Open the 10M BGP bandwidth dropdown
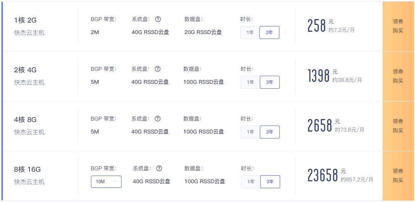415x202 pixels. (106, 182)
